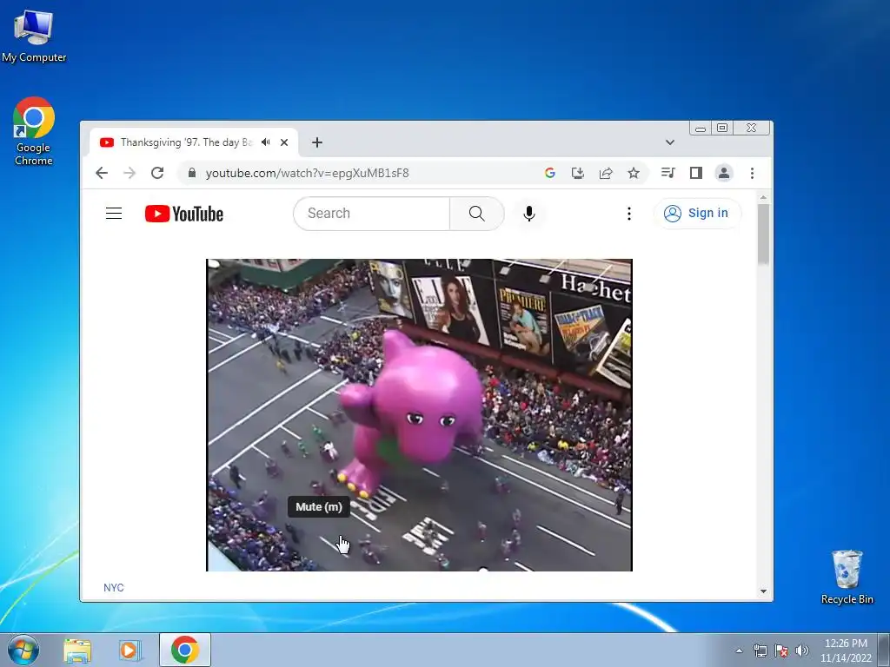This screenshot has width=890, height=667.
Task: Share this page from address bar
Action: [606, 173]
